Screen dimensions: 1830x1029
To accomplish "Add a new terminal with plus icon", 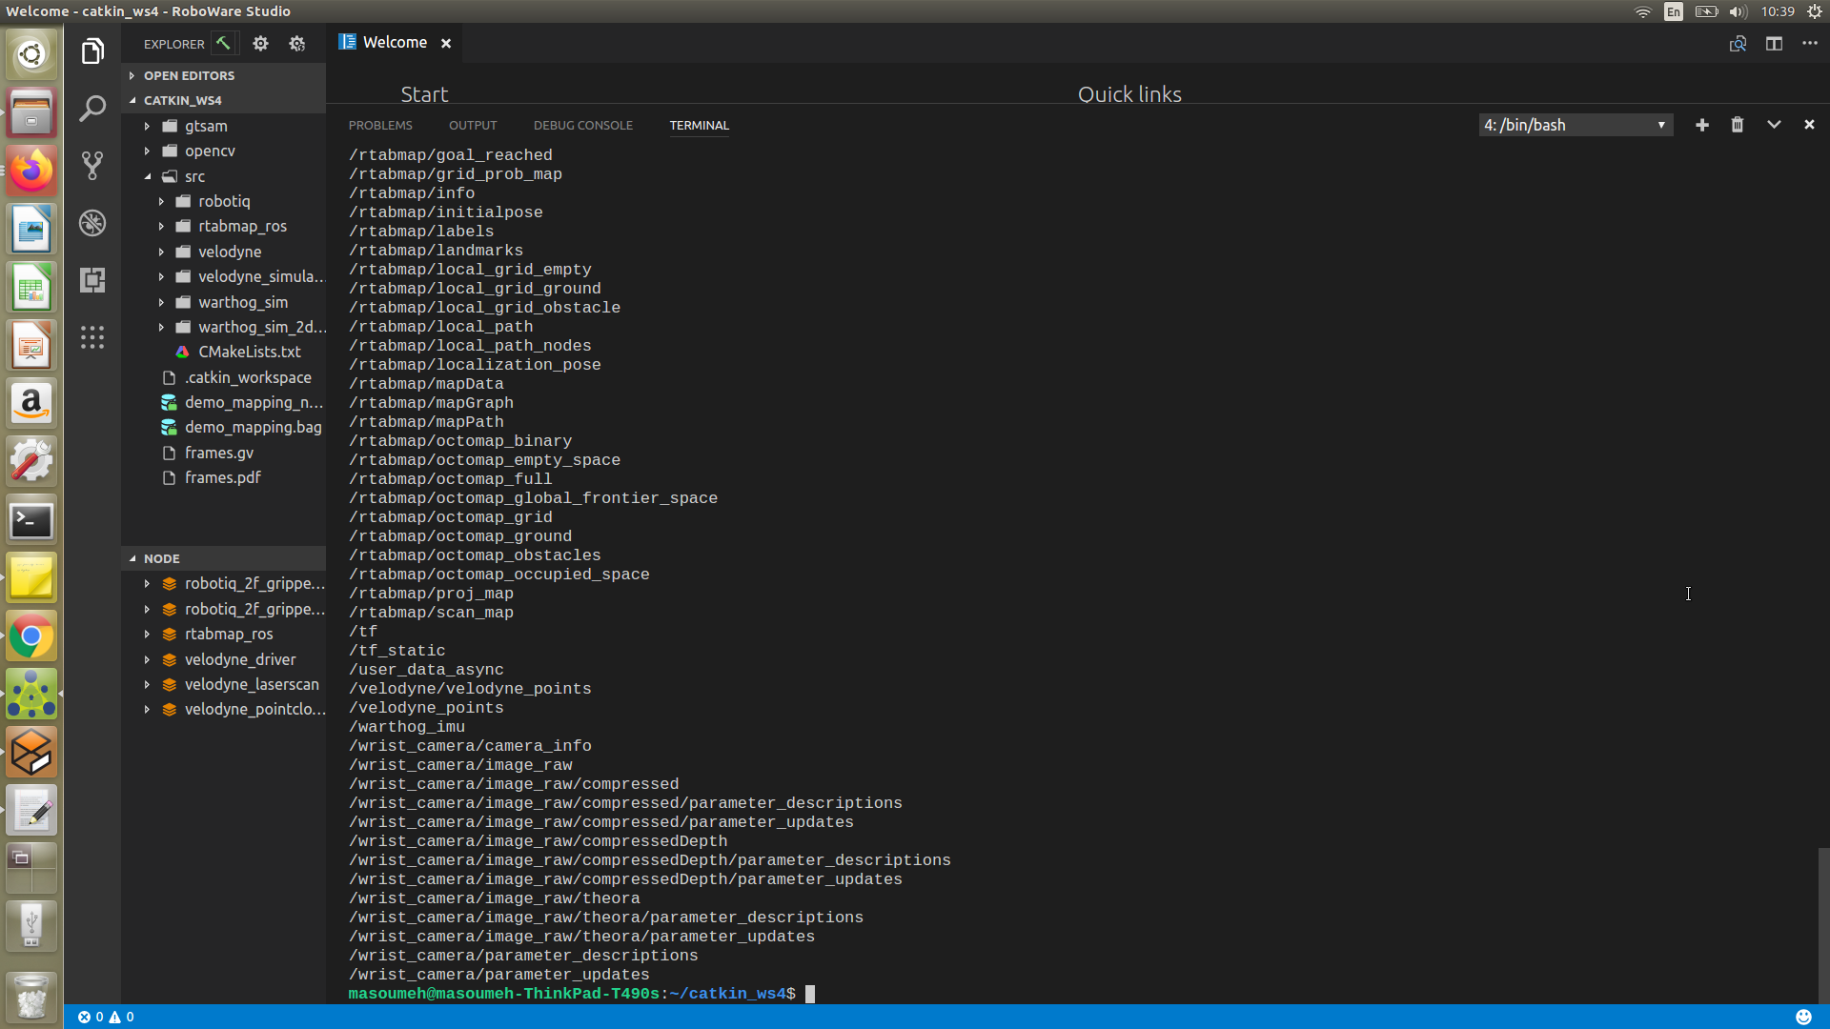I will [1701, 125].
